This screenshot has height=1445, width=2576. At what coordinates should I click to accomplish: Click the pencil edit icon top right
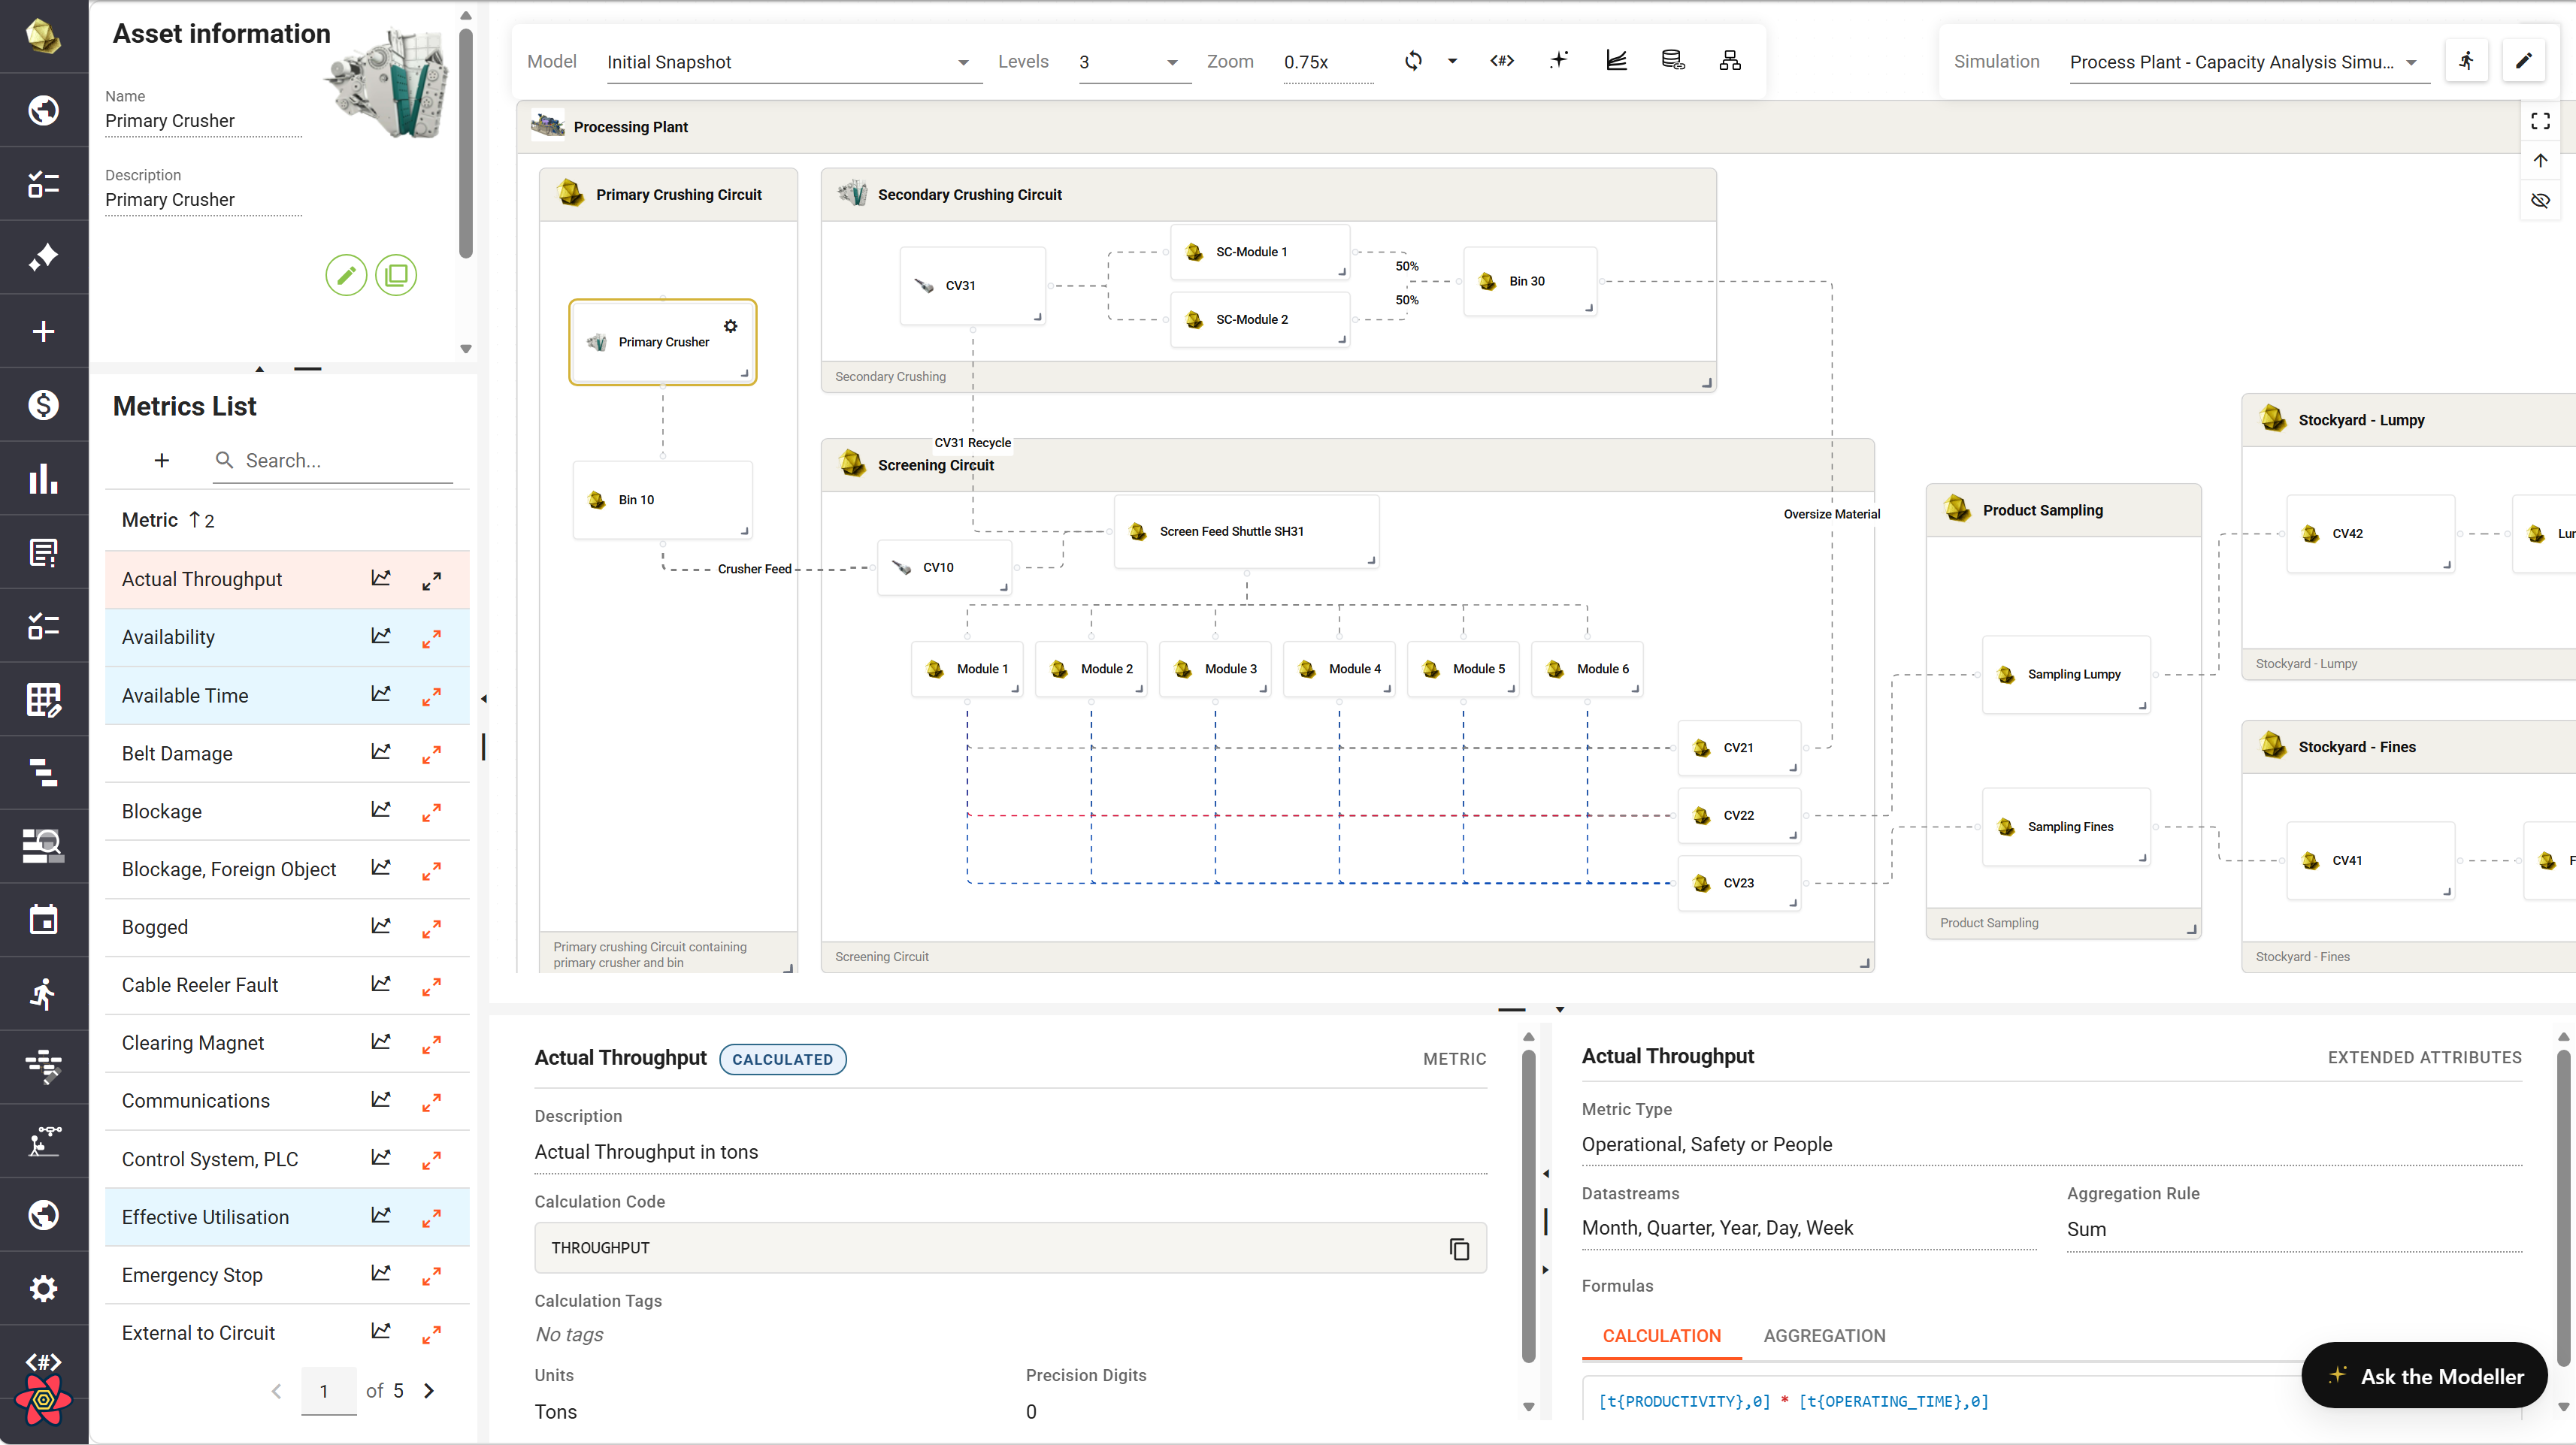[x=2524, y=61]
